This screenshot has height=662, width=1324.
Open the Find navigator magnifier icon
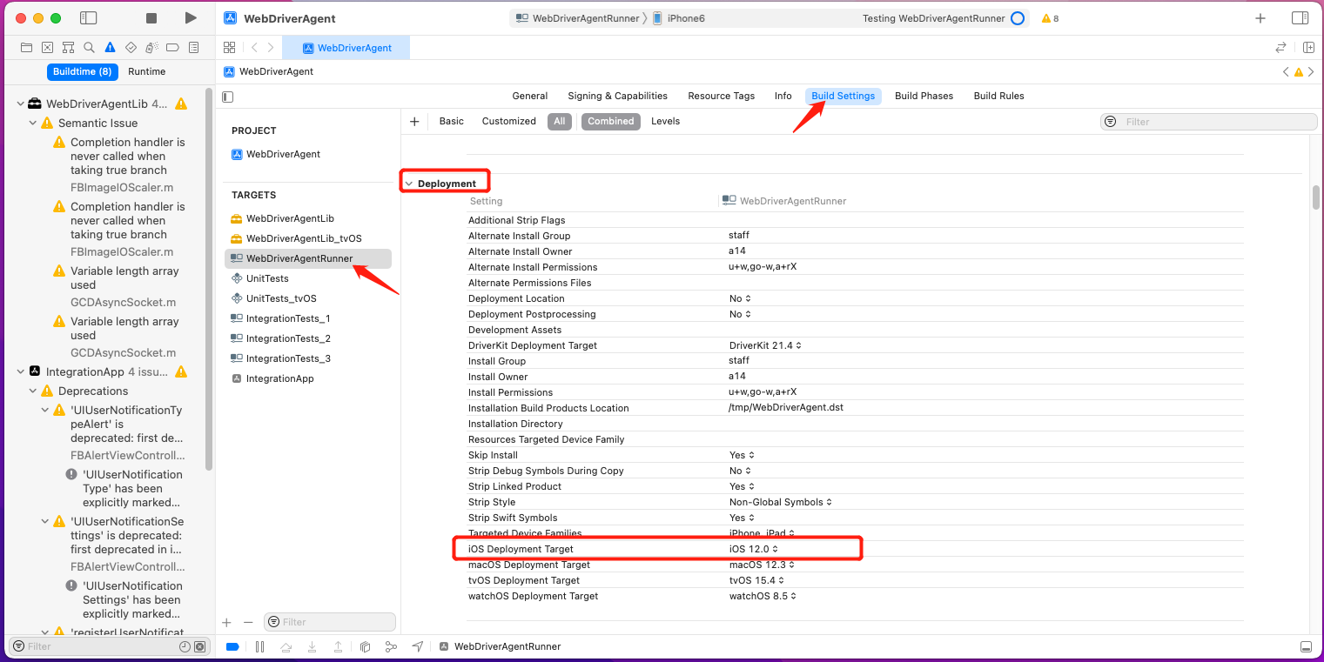pyautogui.click(x=89, y=48)
